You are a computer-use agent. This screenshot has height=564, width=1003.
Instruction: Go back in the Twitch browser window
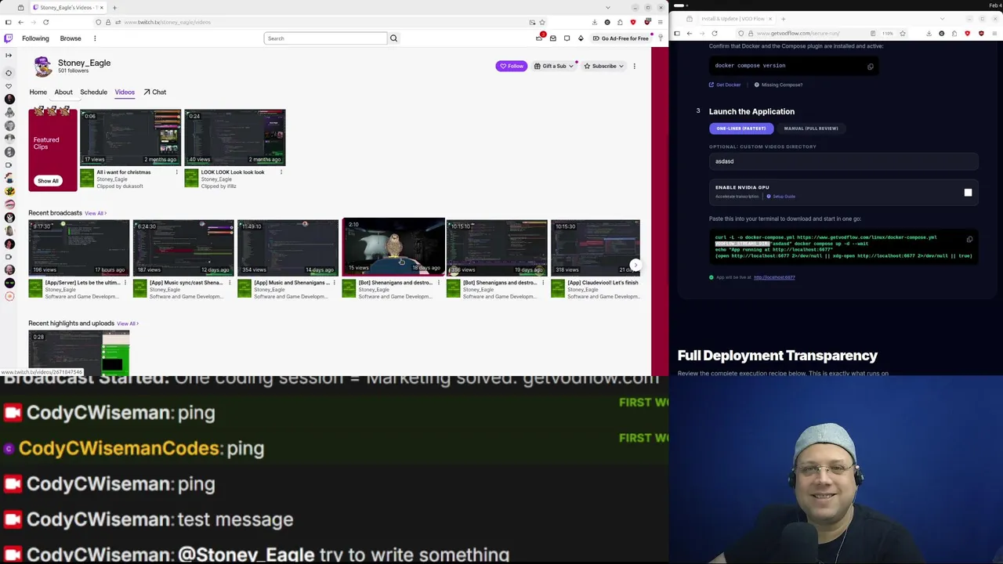[20, 22]
